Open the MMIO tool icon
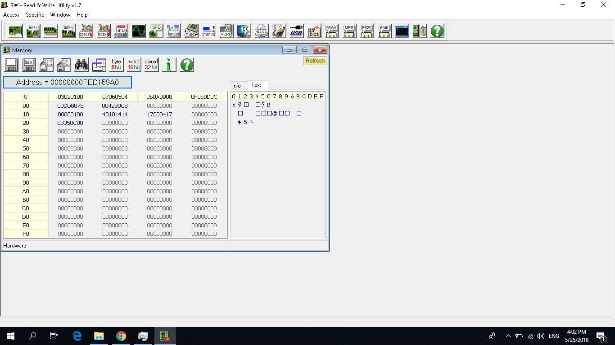Screen dimensions: 615x345 point(208,31)
